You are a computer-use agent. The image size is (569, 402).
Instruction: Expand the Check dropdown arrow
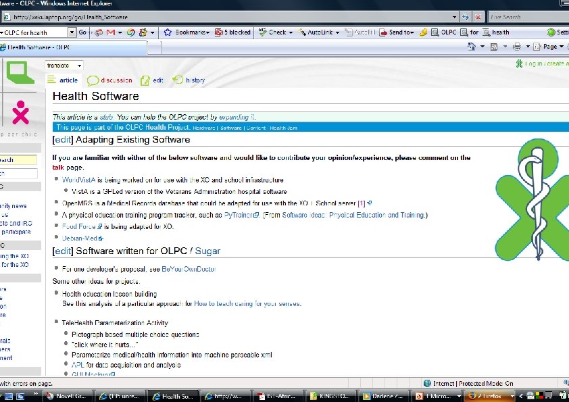(291, 32)
